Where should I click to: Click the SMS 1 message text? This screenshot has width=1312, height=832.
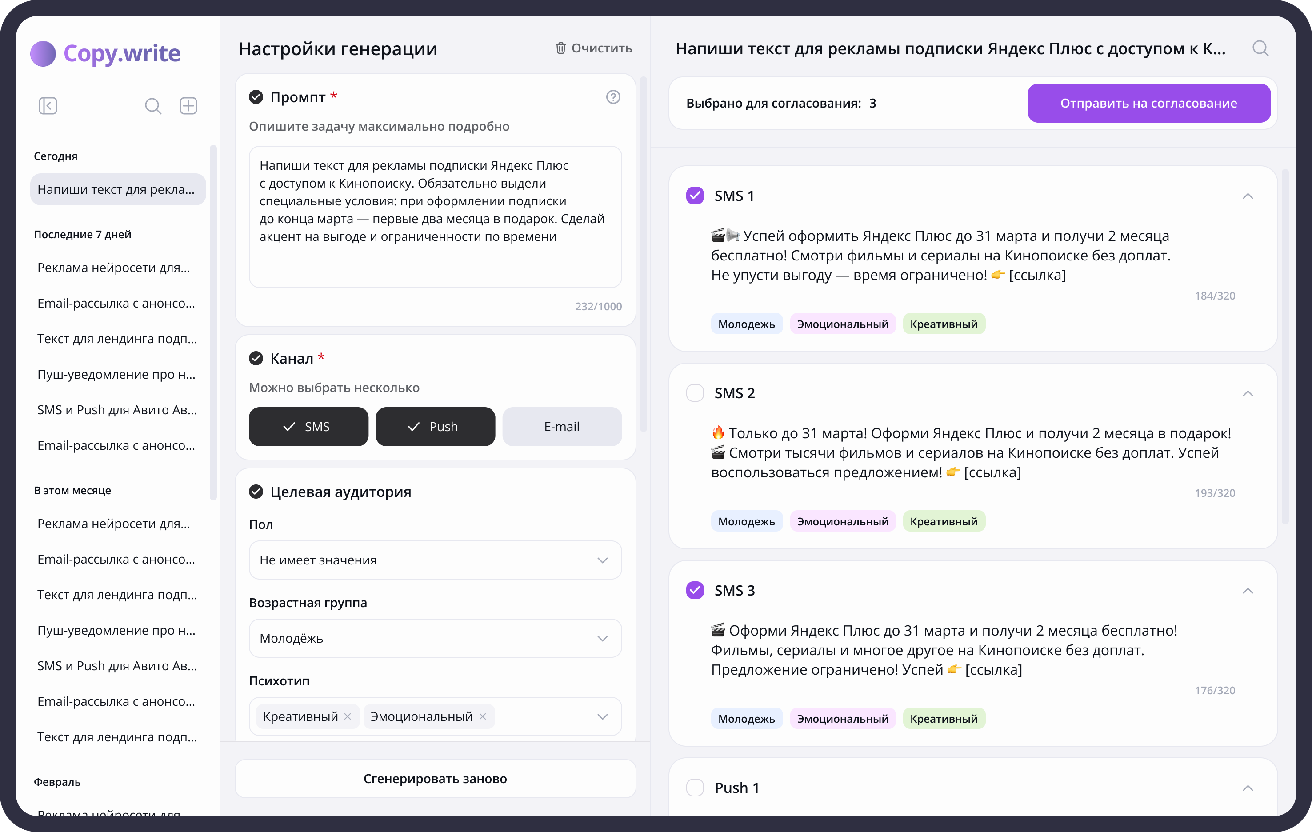tap(941, 256)
